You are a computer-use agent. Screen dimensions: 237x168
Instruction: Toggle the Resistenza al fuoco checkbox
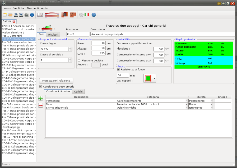click(118, 70)
